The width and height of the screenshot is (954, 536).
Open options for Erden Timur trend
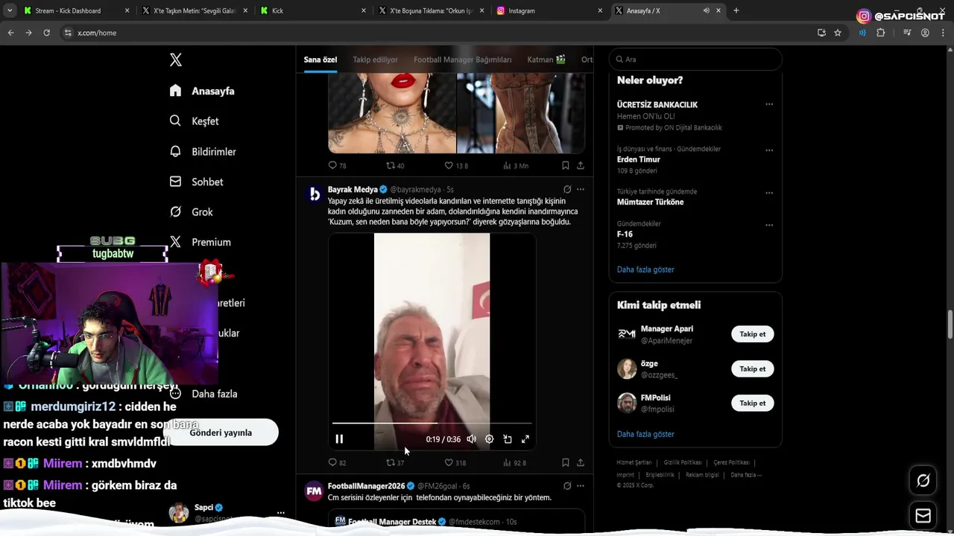click(769, 150)
